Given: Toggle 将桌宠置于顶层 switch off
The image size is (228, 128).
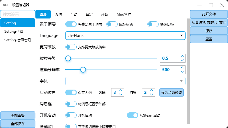Looking at the screenshot, I should tap(71, 24).
